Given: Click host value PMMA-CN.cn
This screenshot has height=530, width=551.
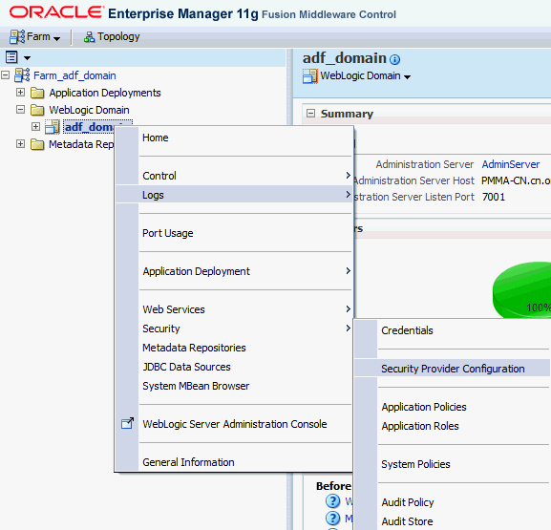Looking at the screenshot, I should [x=516, y=180].
